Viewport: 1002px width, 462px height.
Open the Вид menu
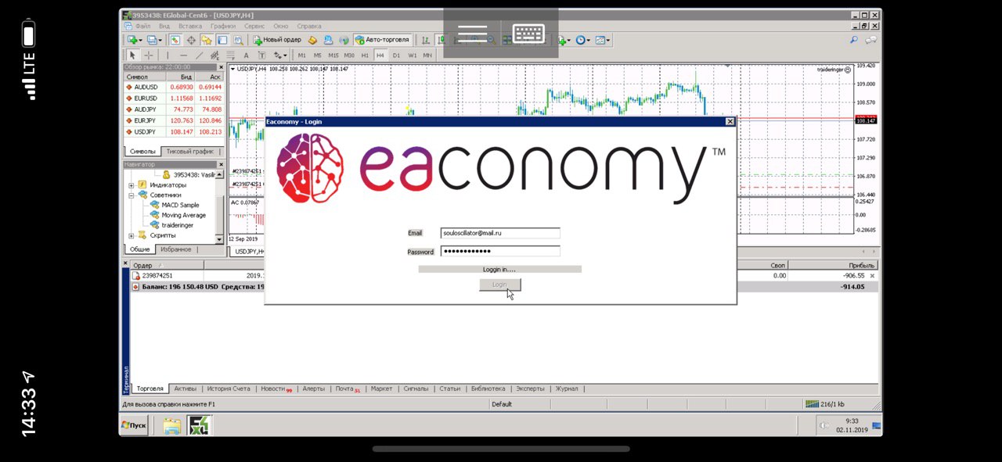(x=164, y=26)
